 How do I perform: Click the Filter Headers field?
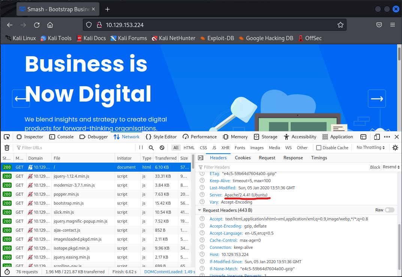coord(283,167)
